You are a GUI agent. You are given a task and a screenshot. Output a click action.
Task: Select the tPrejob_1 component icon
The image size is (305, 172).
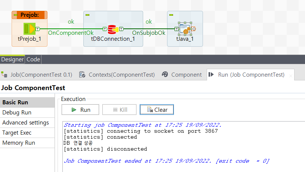point(30,29)
